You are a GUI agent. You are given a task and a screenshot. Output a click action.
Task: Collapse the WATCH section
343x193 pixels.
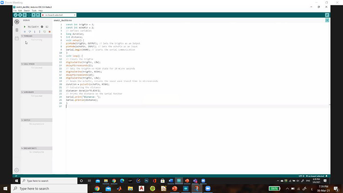[36, 120]
